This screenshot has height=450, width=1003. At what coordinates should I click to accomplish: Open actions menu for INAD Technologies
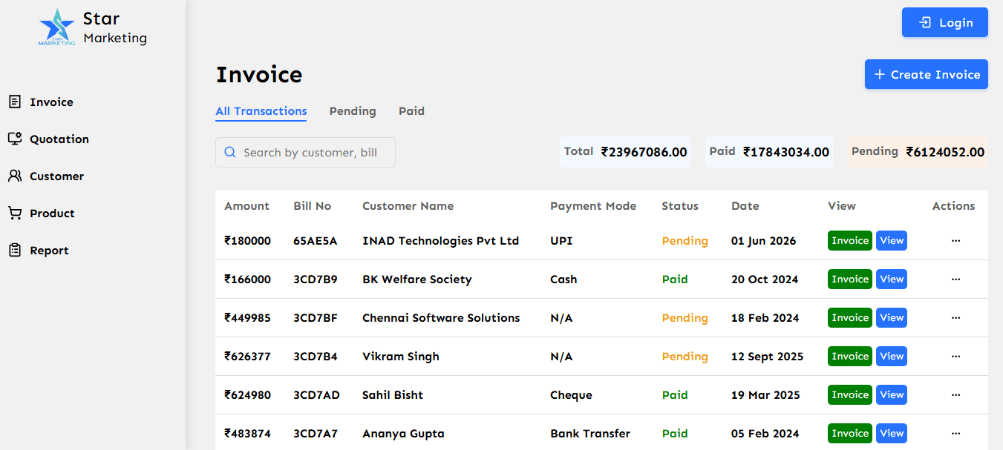(x=955, y=241)
